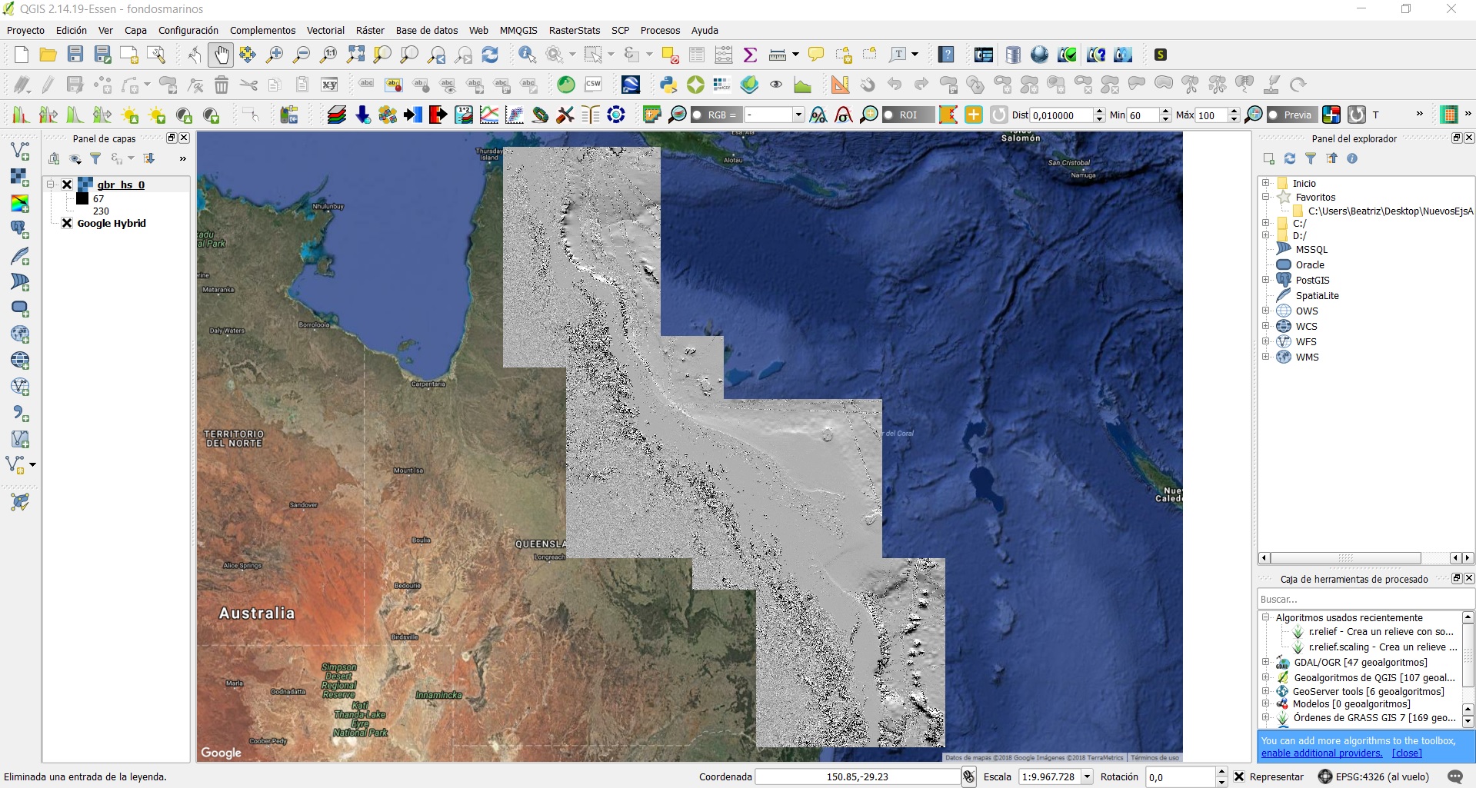This screenshot has width=1476, height=788.
Task: Collapse the Favoritos node
Action: [x=1265, y=197]
